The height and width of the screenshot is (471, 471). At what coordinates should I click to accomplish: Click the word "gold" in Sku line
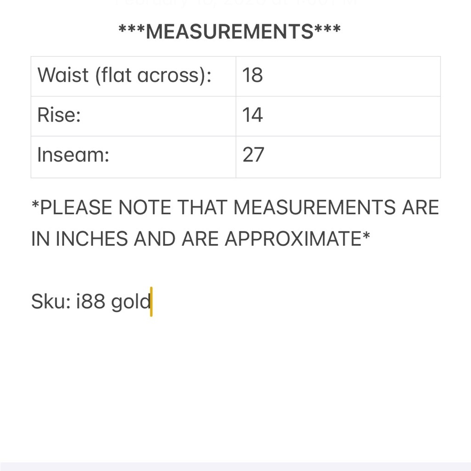pos(130,302)
